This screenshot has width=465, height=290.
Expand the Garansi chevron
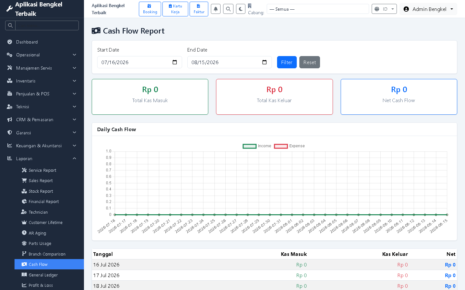coord(75,132)
